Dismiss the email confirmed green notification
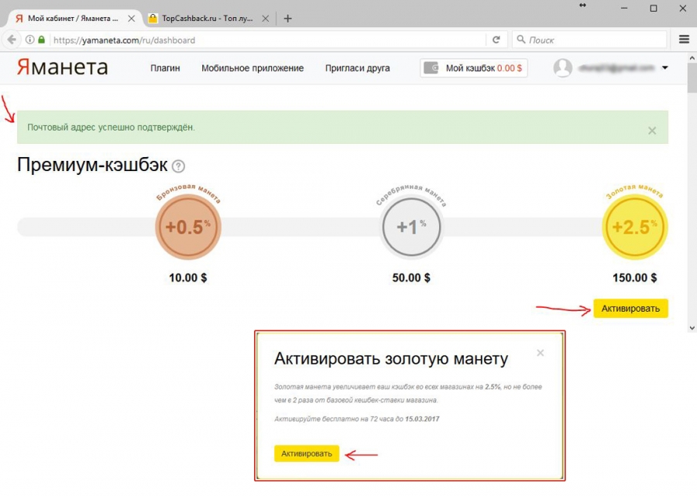This screenshot has width=697, height=496. coord(651,131)
